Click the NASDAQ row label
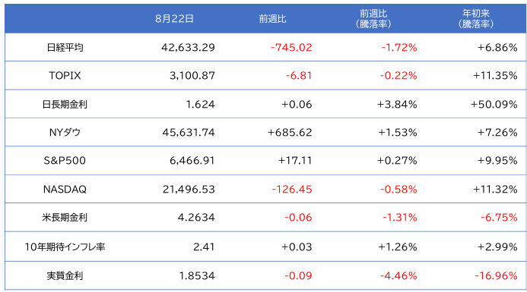Image resolution: width=527 pixels, height=292 pixels. [x=65, y=190]
